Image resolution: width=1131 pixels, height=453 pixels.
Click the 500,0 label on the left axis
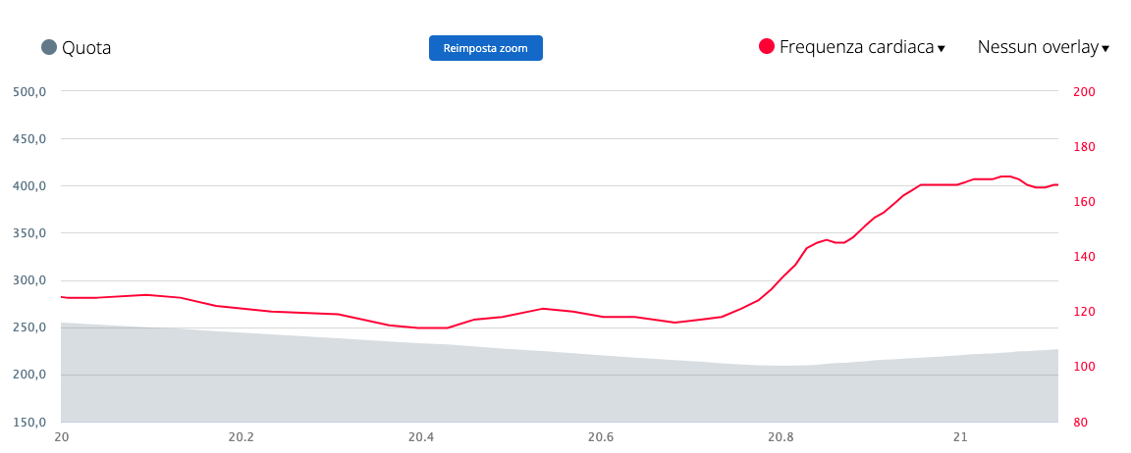tap(29, 92)
